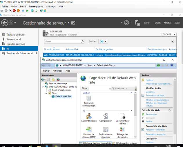183x147 pixels.
Task: Open the Affichage menu in IIS Manager
Action: (x=57, y=71)
